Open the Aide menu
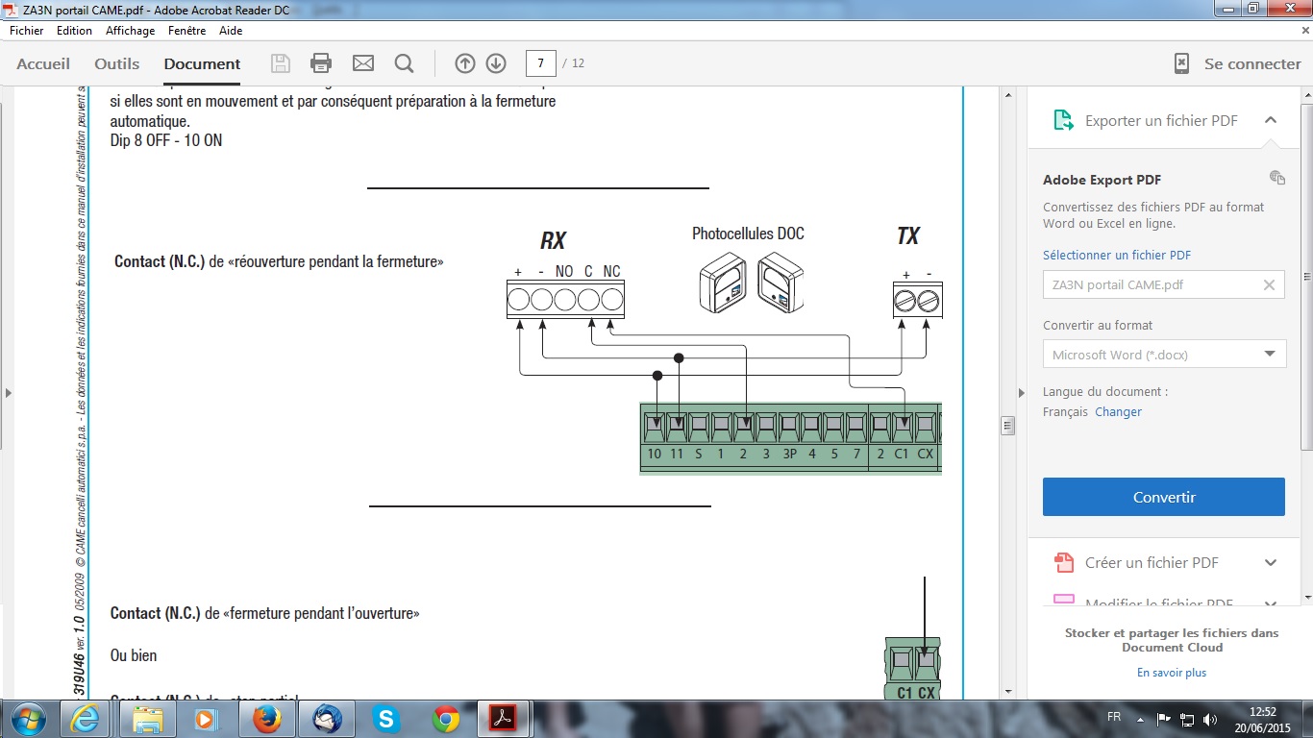Viewport: 1313px width, 738px height. click(231, 30)
